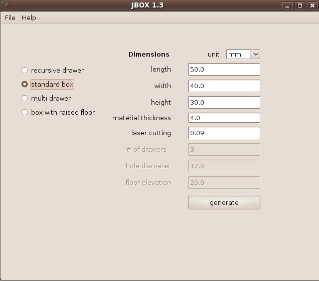Click the hole diameter field
Image resolution: width=319 pixels, height=281 pixels.
click(224, 166)
